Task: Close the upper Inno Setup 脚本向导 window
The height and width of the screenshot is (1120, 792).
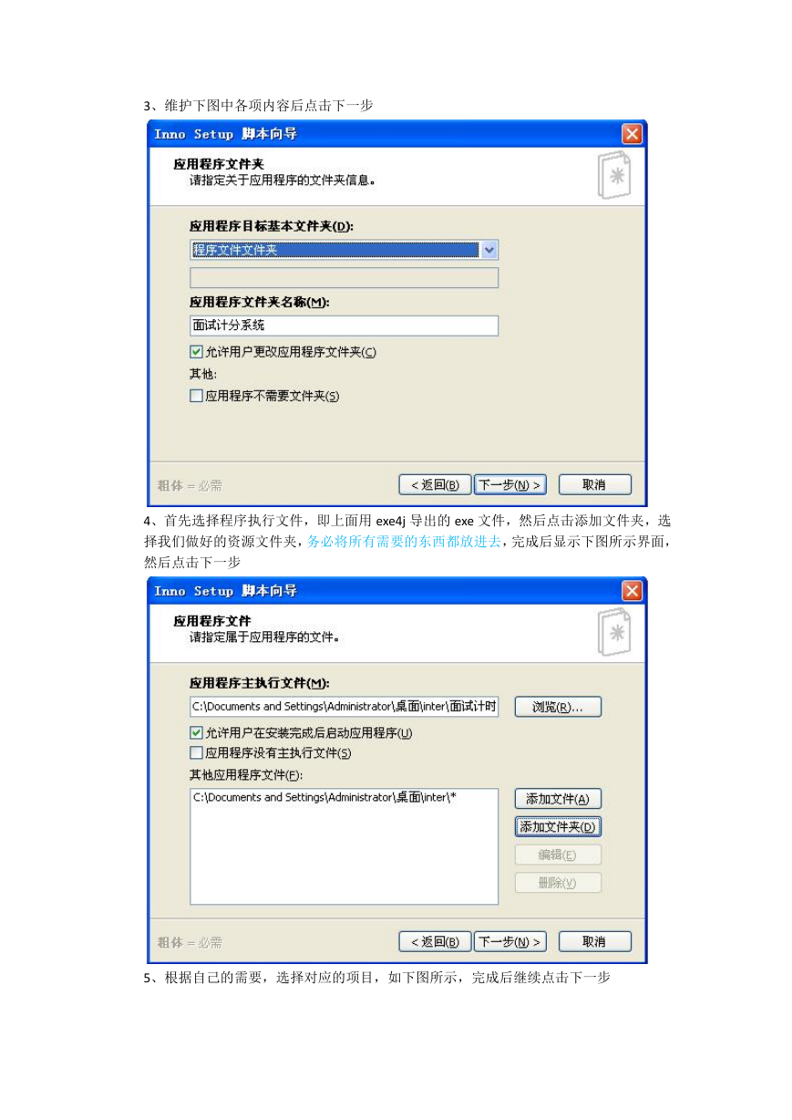Action: point(632,134)
